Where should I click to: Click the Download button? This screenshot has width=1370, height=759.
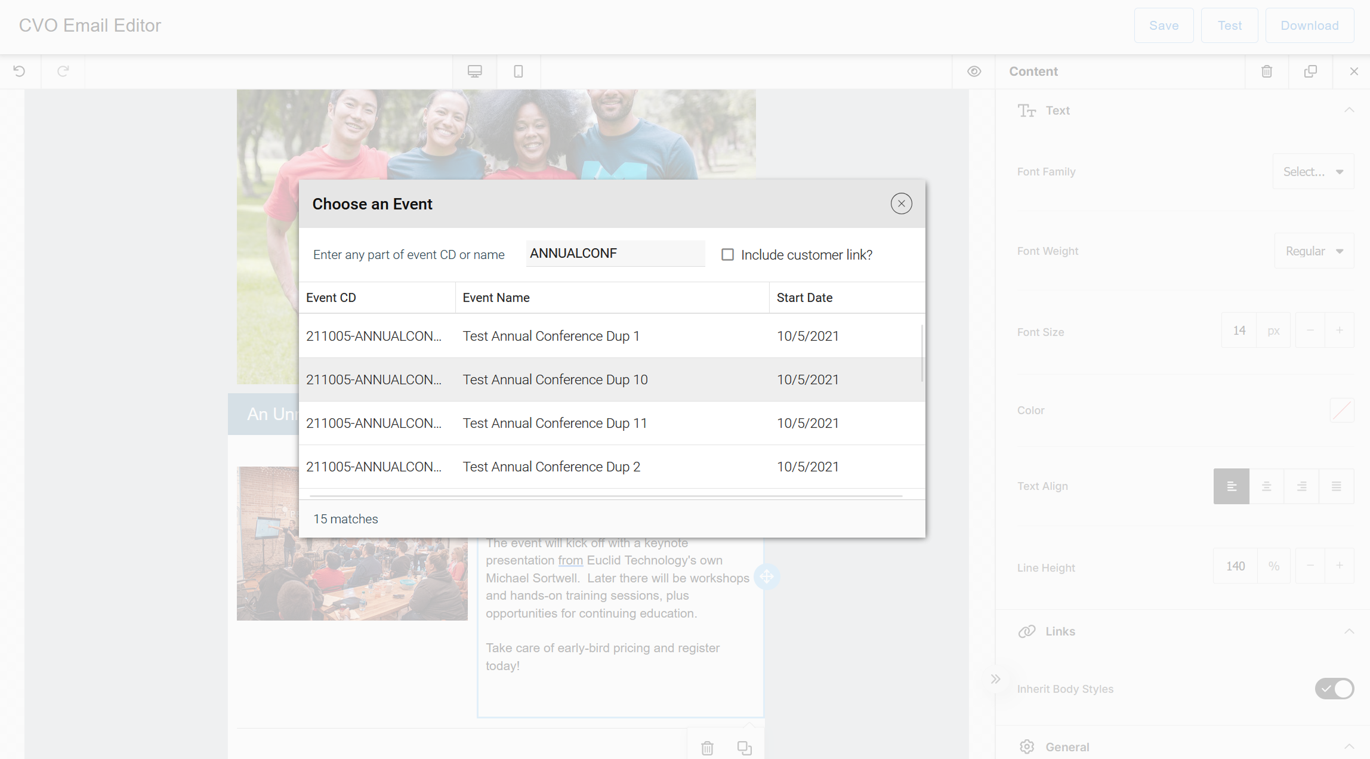point(1309,26)
